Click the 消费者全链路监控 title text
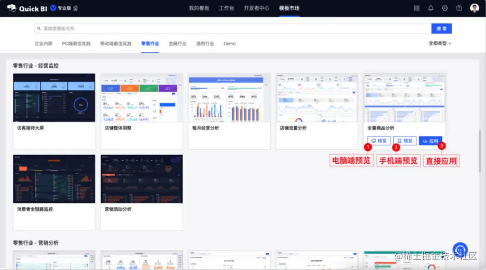Viewport: 486px width, 270px height. pyautogui.click(x=35, y=209)
